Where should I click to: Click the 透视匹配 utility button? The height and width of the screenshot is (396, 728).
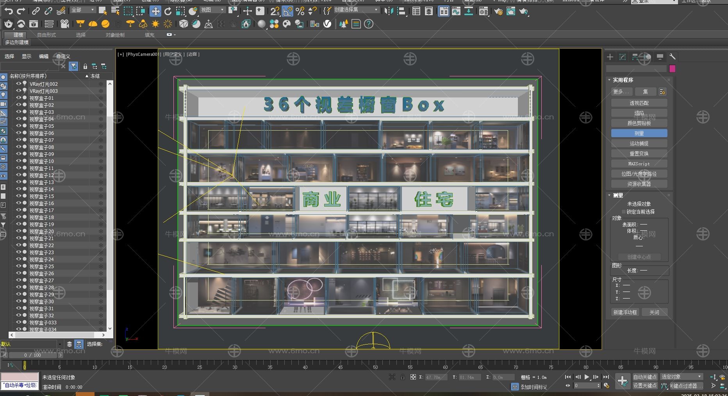pyautogui.click(x=639, y=103)
